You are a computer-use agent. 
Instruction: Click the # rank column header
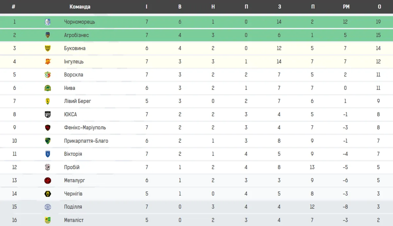pos(13,7)
